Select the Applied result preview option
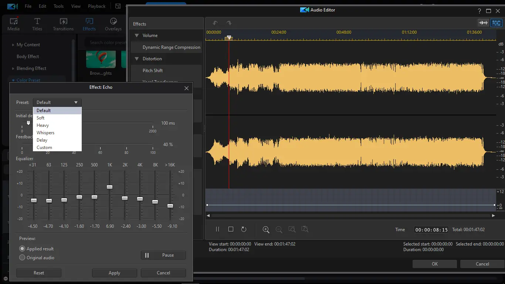 pyautogui.click(x=22, y=249)
